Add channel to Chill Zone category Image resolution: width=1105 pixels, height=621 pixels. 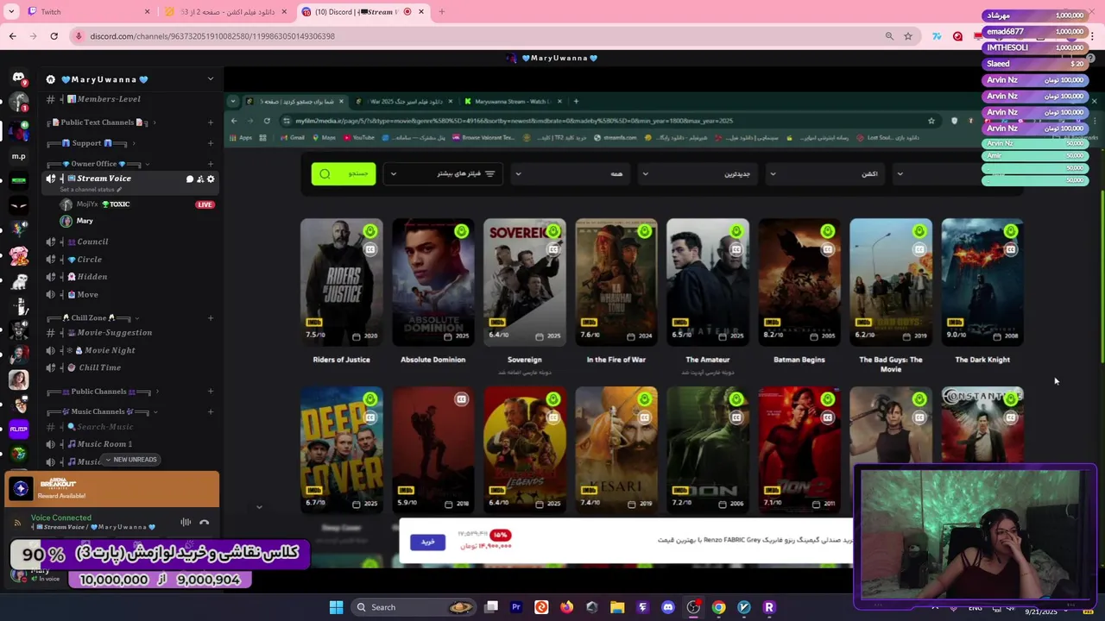click(x=211, y=318)
